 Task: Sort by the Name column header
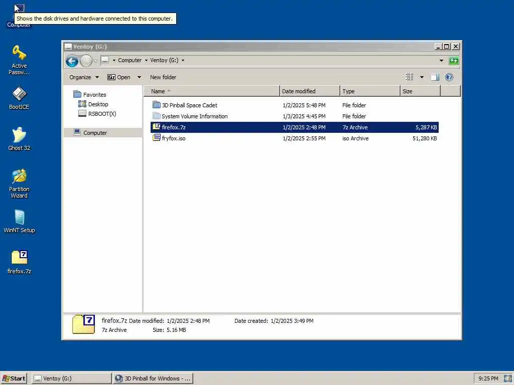coord(211,91)
